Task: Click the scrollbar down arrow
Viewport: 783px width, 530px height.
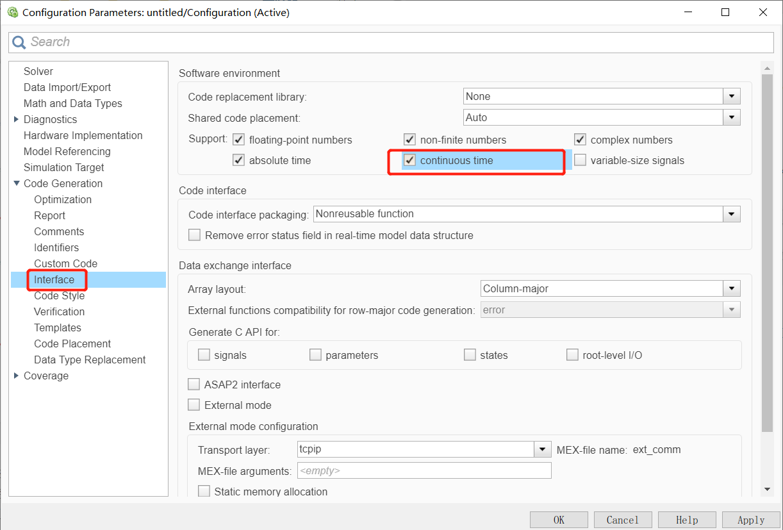Action: tap(768, 490)
